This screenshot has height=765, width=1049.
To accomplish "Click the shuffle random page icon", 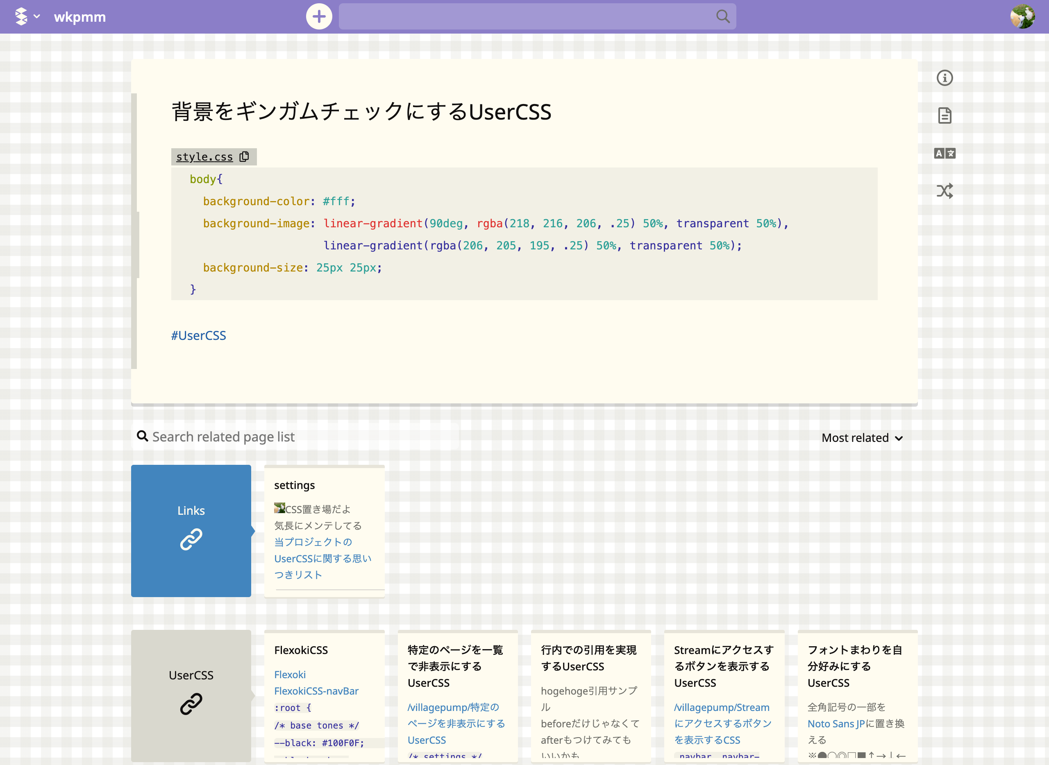I will (x=944, y=191).
